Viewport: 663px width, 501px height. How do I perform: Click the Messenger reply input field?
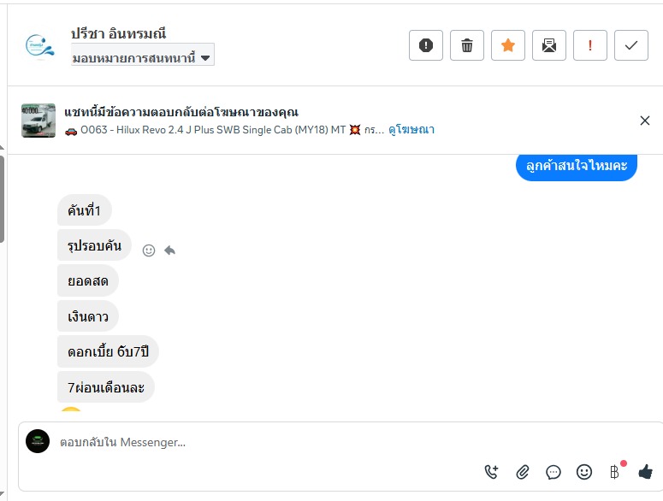257,442
